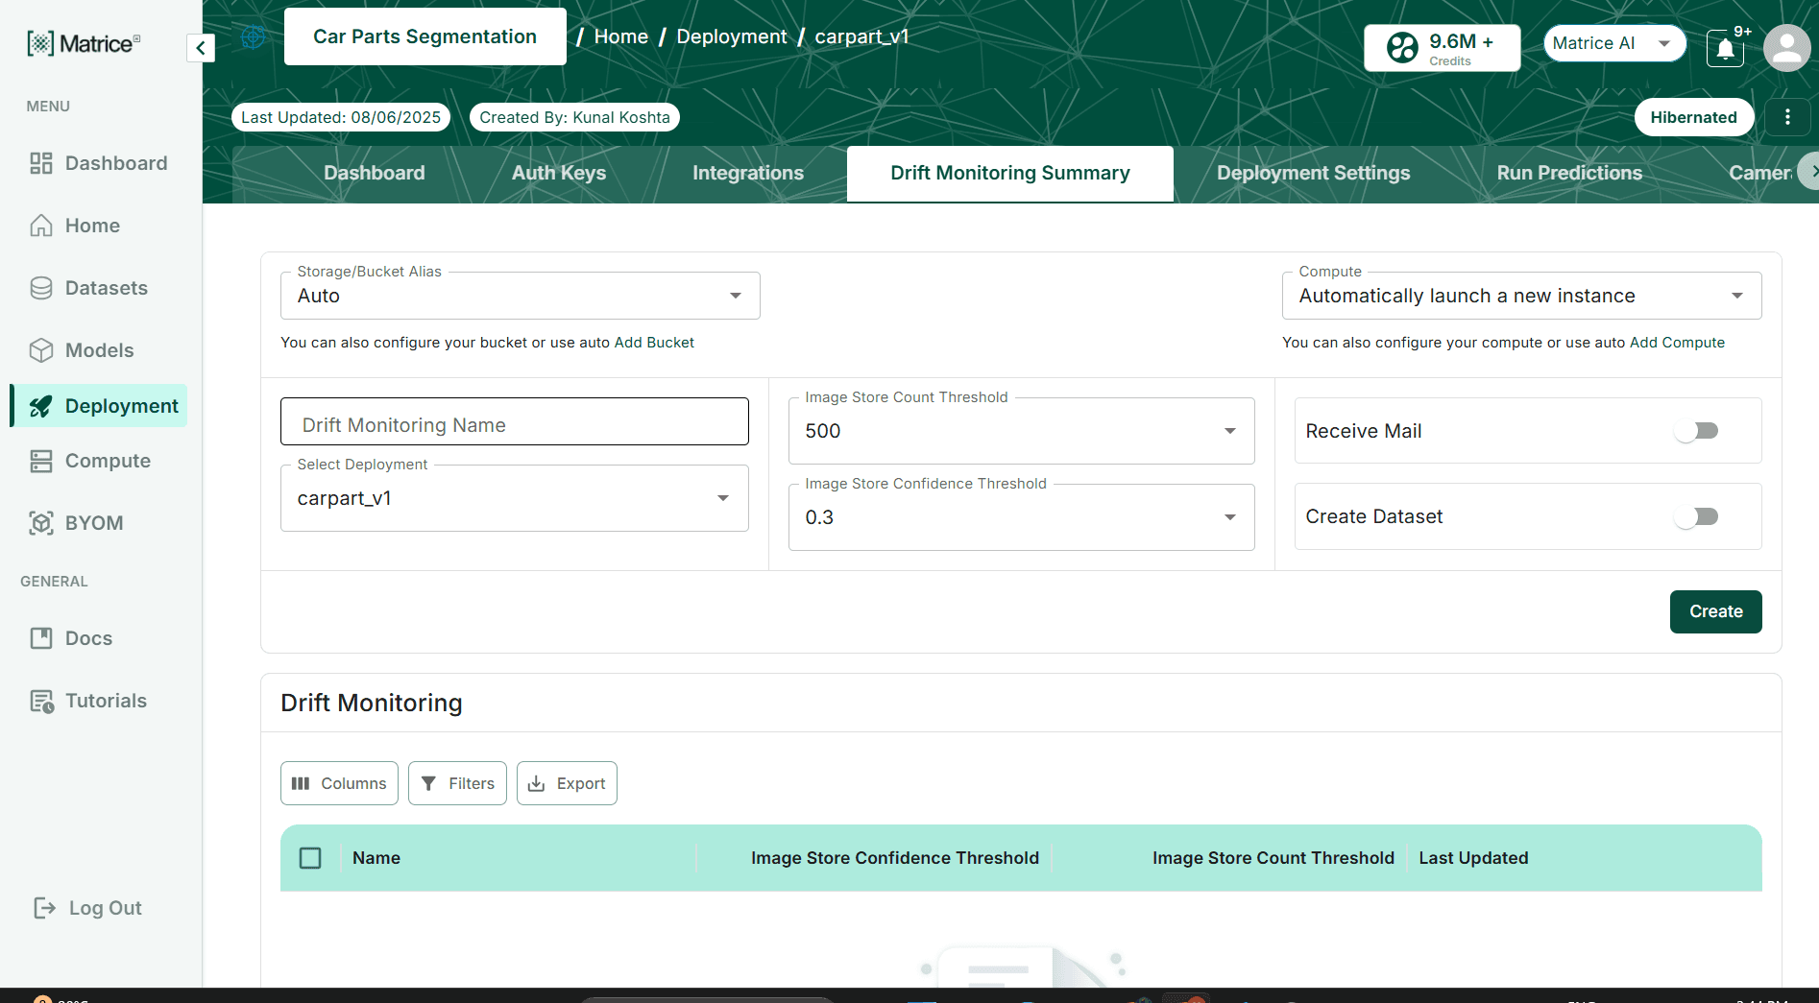Open the user profile avatar
Image resolution: width=1819 pixels, height=1003 pixels.
pos(1786,48)
